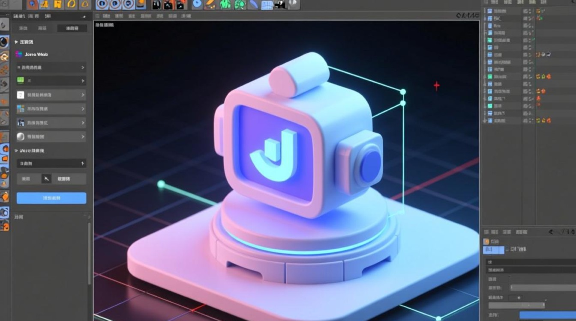The width and height of the screenshot is (576, 321).
Task: Click the crossed-wrench button near the panel bottom
Action: click(46, 178)
